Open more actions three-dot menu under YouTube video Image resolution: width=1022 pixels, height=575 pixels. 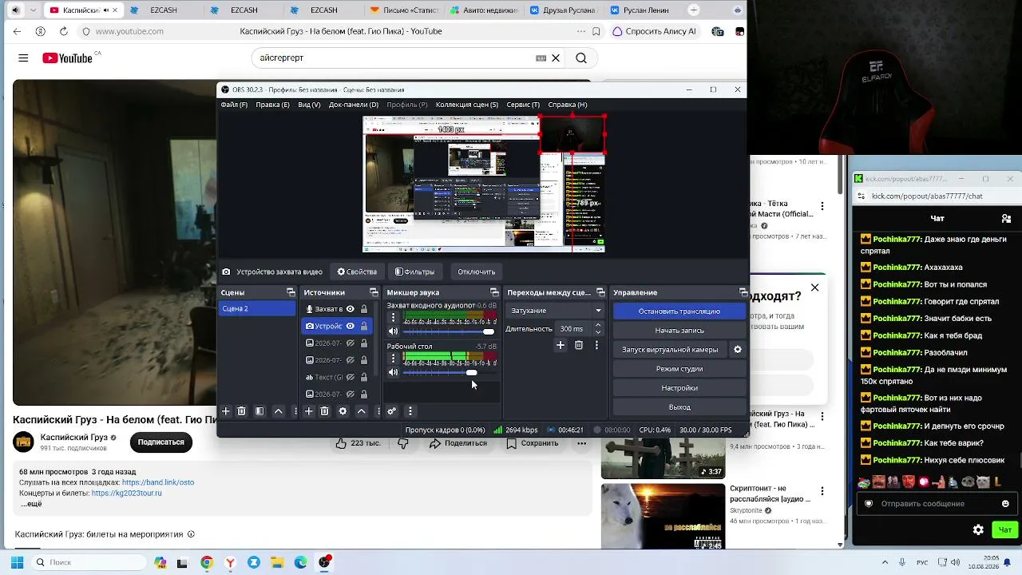(581, 443)
